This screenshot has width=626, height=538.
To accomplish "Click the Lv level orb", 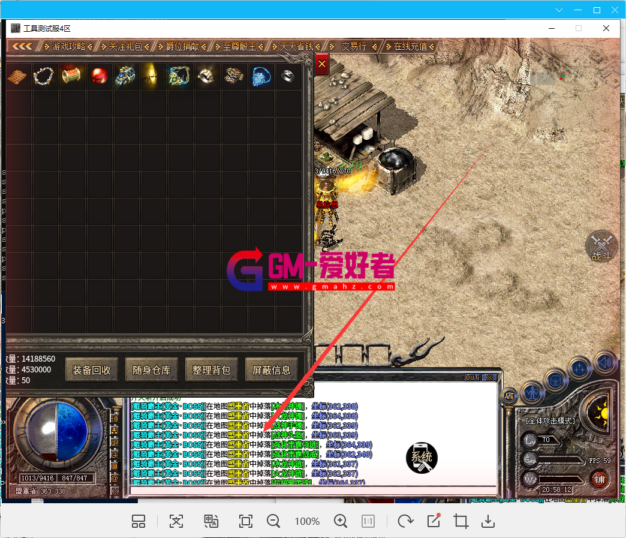I will 530,441.
